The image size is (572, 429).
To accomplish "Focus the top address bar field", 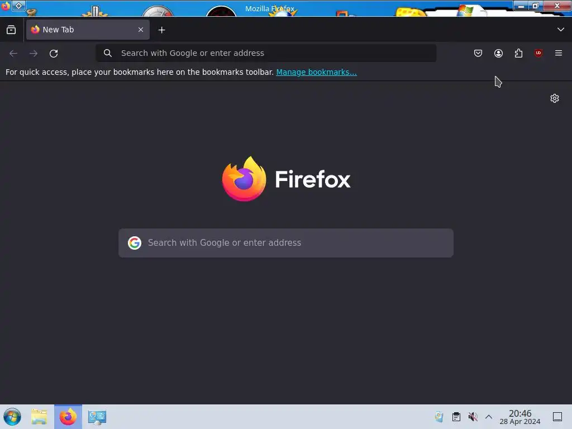I will tap(266, 53).
